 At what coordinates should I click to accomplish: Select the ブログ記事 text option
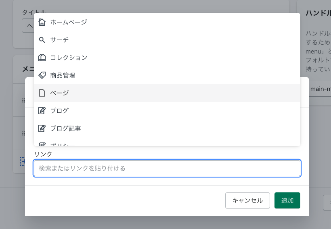tap(65, 128)
